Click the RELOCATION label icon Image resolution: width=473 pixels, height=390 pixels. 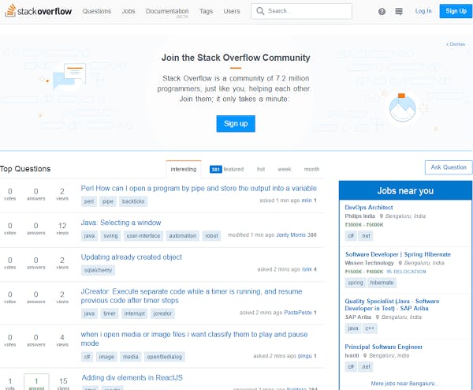point(389,272)
